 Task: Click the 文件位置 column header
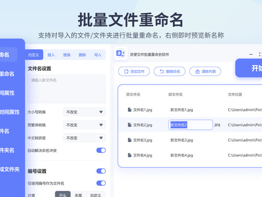coord(235,94)
